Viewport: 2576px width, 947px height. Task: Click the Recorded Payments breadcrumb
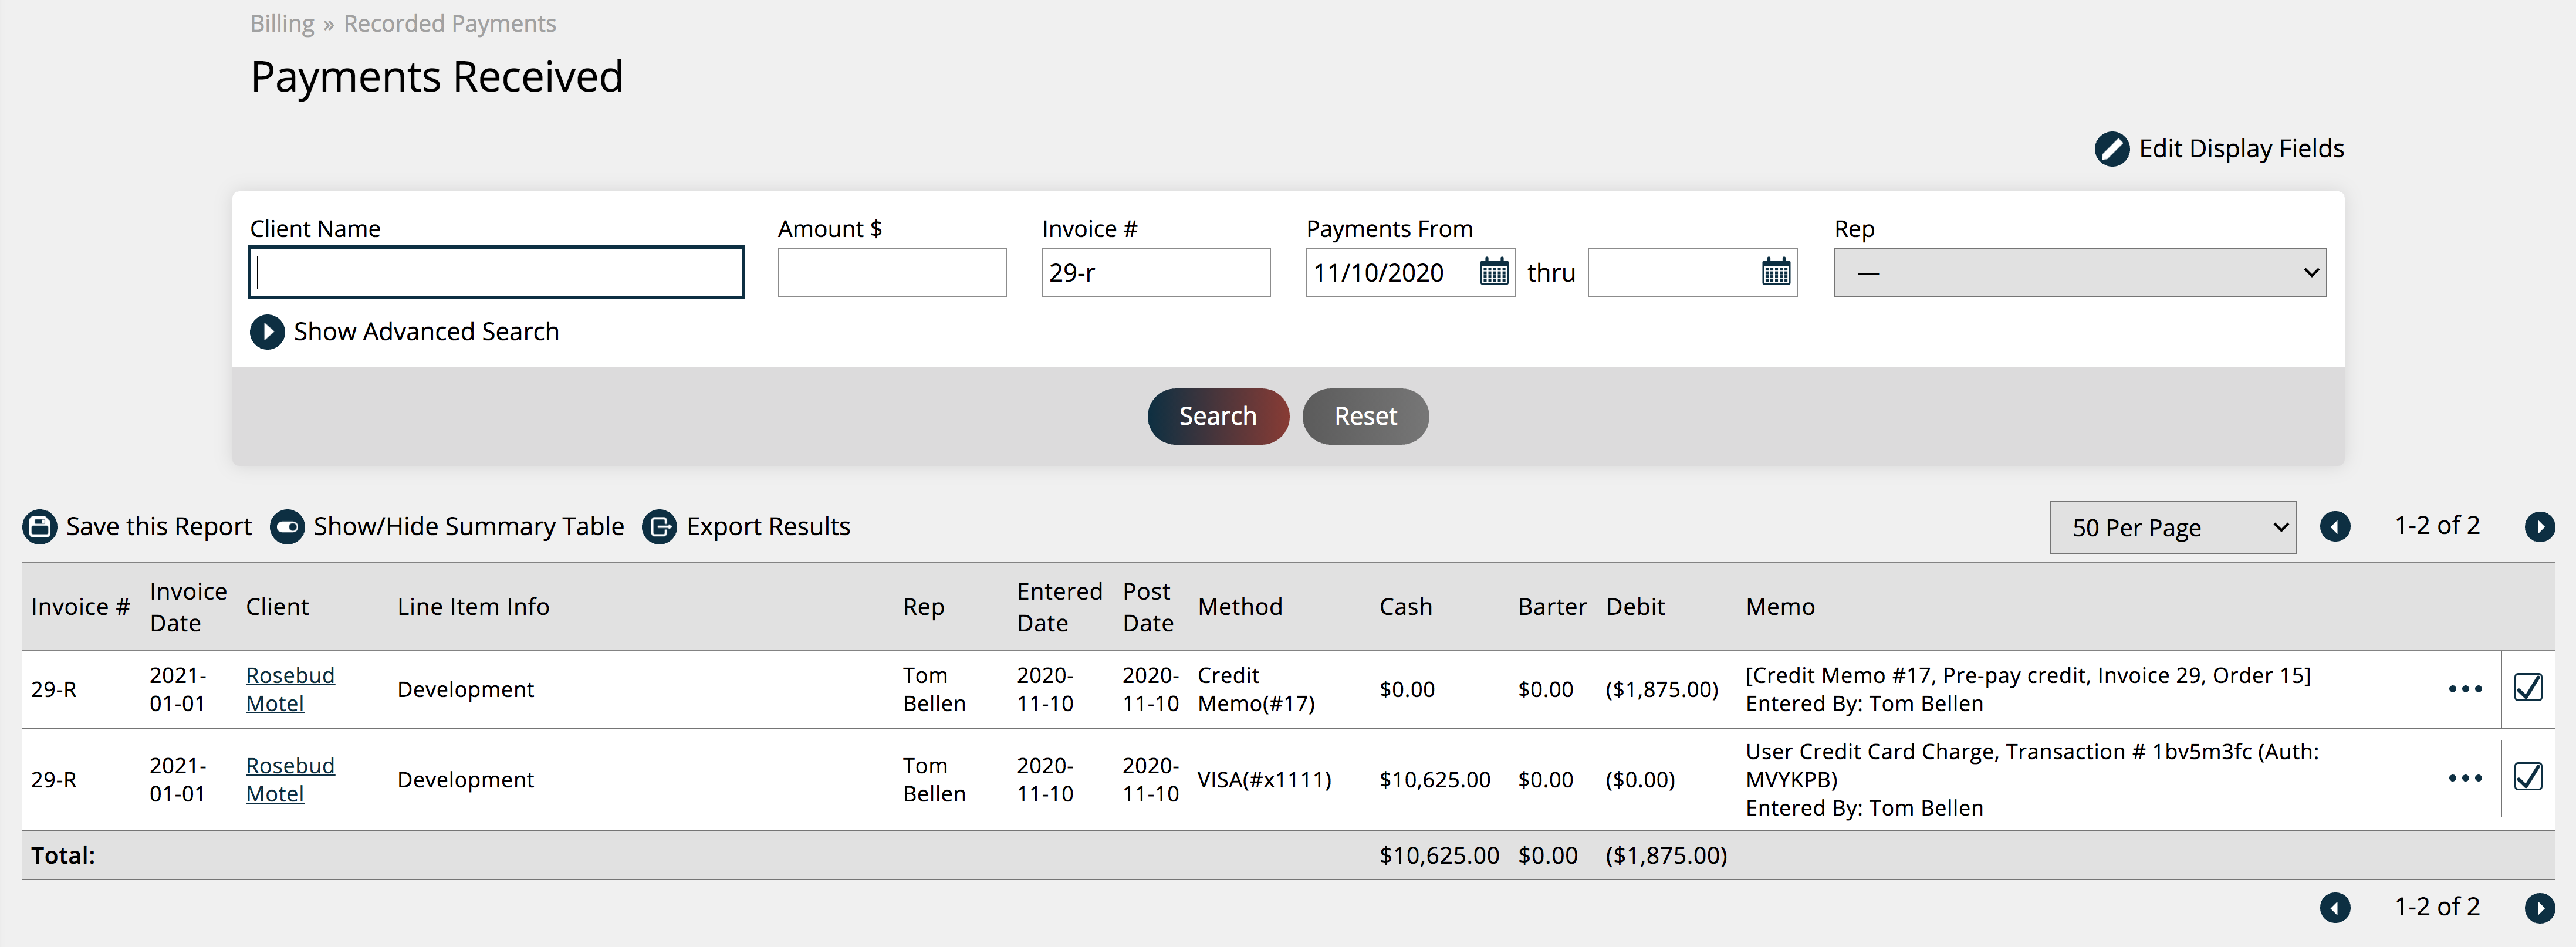(x=449, y=24)
